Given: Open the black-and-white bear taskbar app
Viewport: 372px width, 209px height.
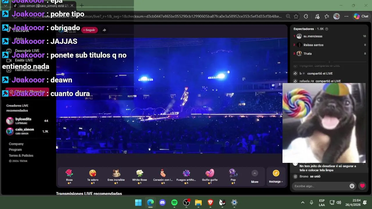Looking at the screenshot, I should (x=222, y=203).
